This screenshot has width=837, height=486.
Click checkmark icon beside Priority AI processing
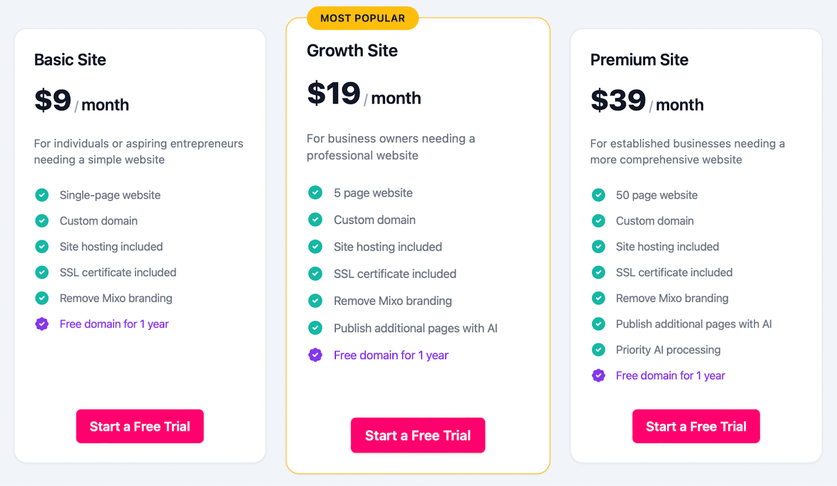(598, 349)
